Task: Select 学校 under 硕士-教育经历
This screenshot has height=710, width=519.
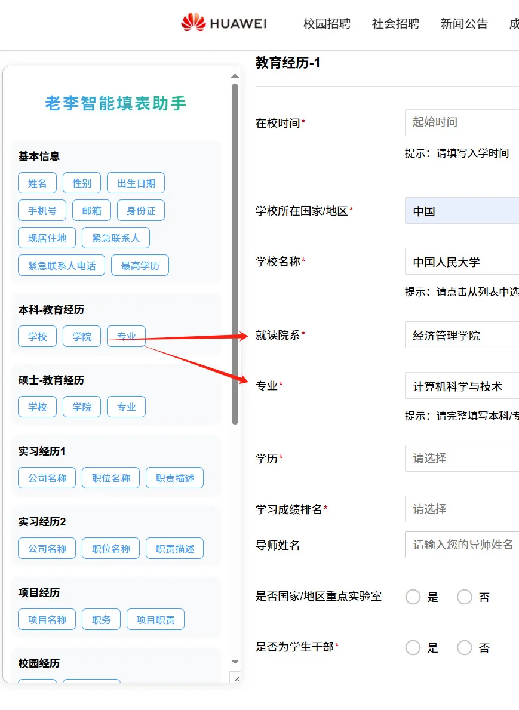Action: click(x=37, y=407)
